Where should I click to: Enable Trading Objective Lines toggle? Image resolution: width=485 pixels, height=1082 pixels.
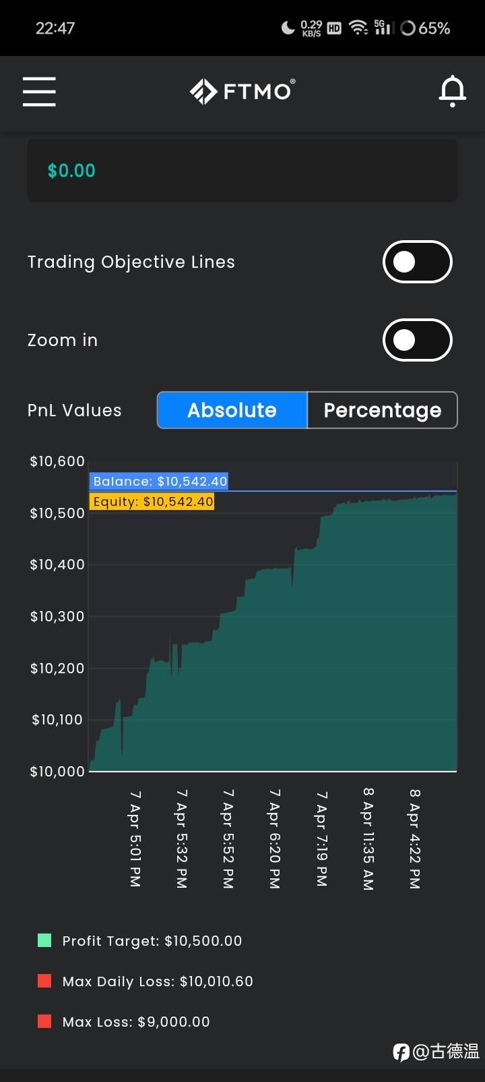(x=417, y=262)
